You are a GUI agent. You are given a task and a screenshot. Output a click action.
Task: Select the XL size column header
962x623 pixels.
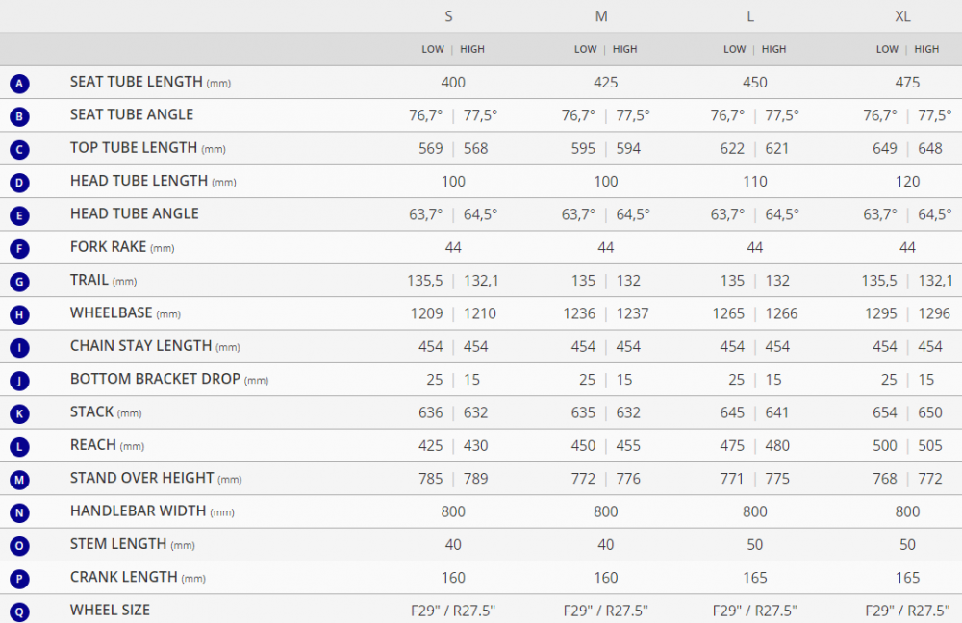902,16
